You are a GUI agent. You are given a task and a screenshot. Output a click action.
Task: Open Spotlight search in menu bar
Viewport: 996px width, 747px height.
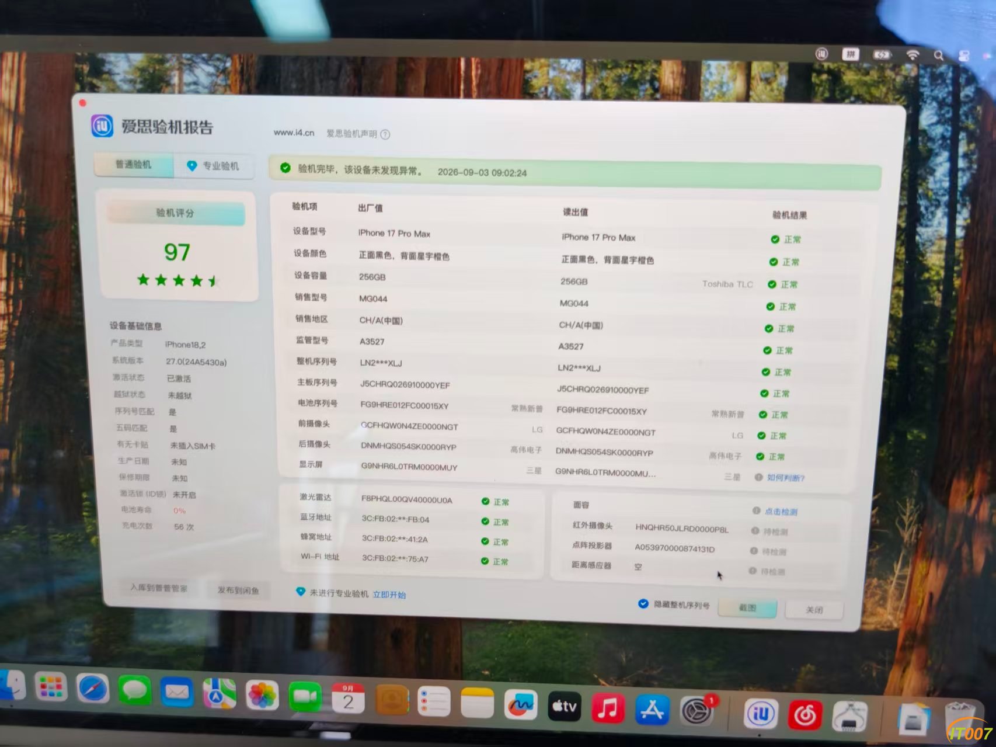coord(938,55)
